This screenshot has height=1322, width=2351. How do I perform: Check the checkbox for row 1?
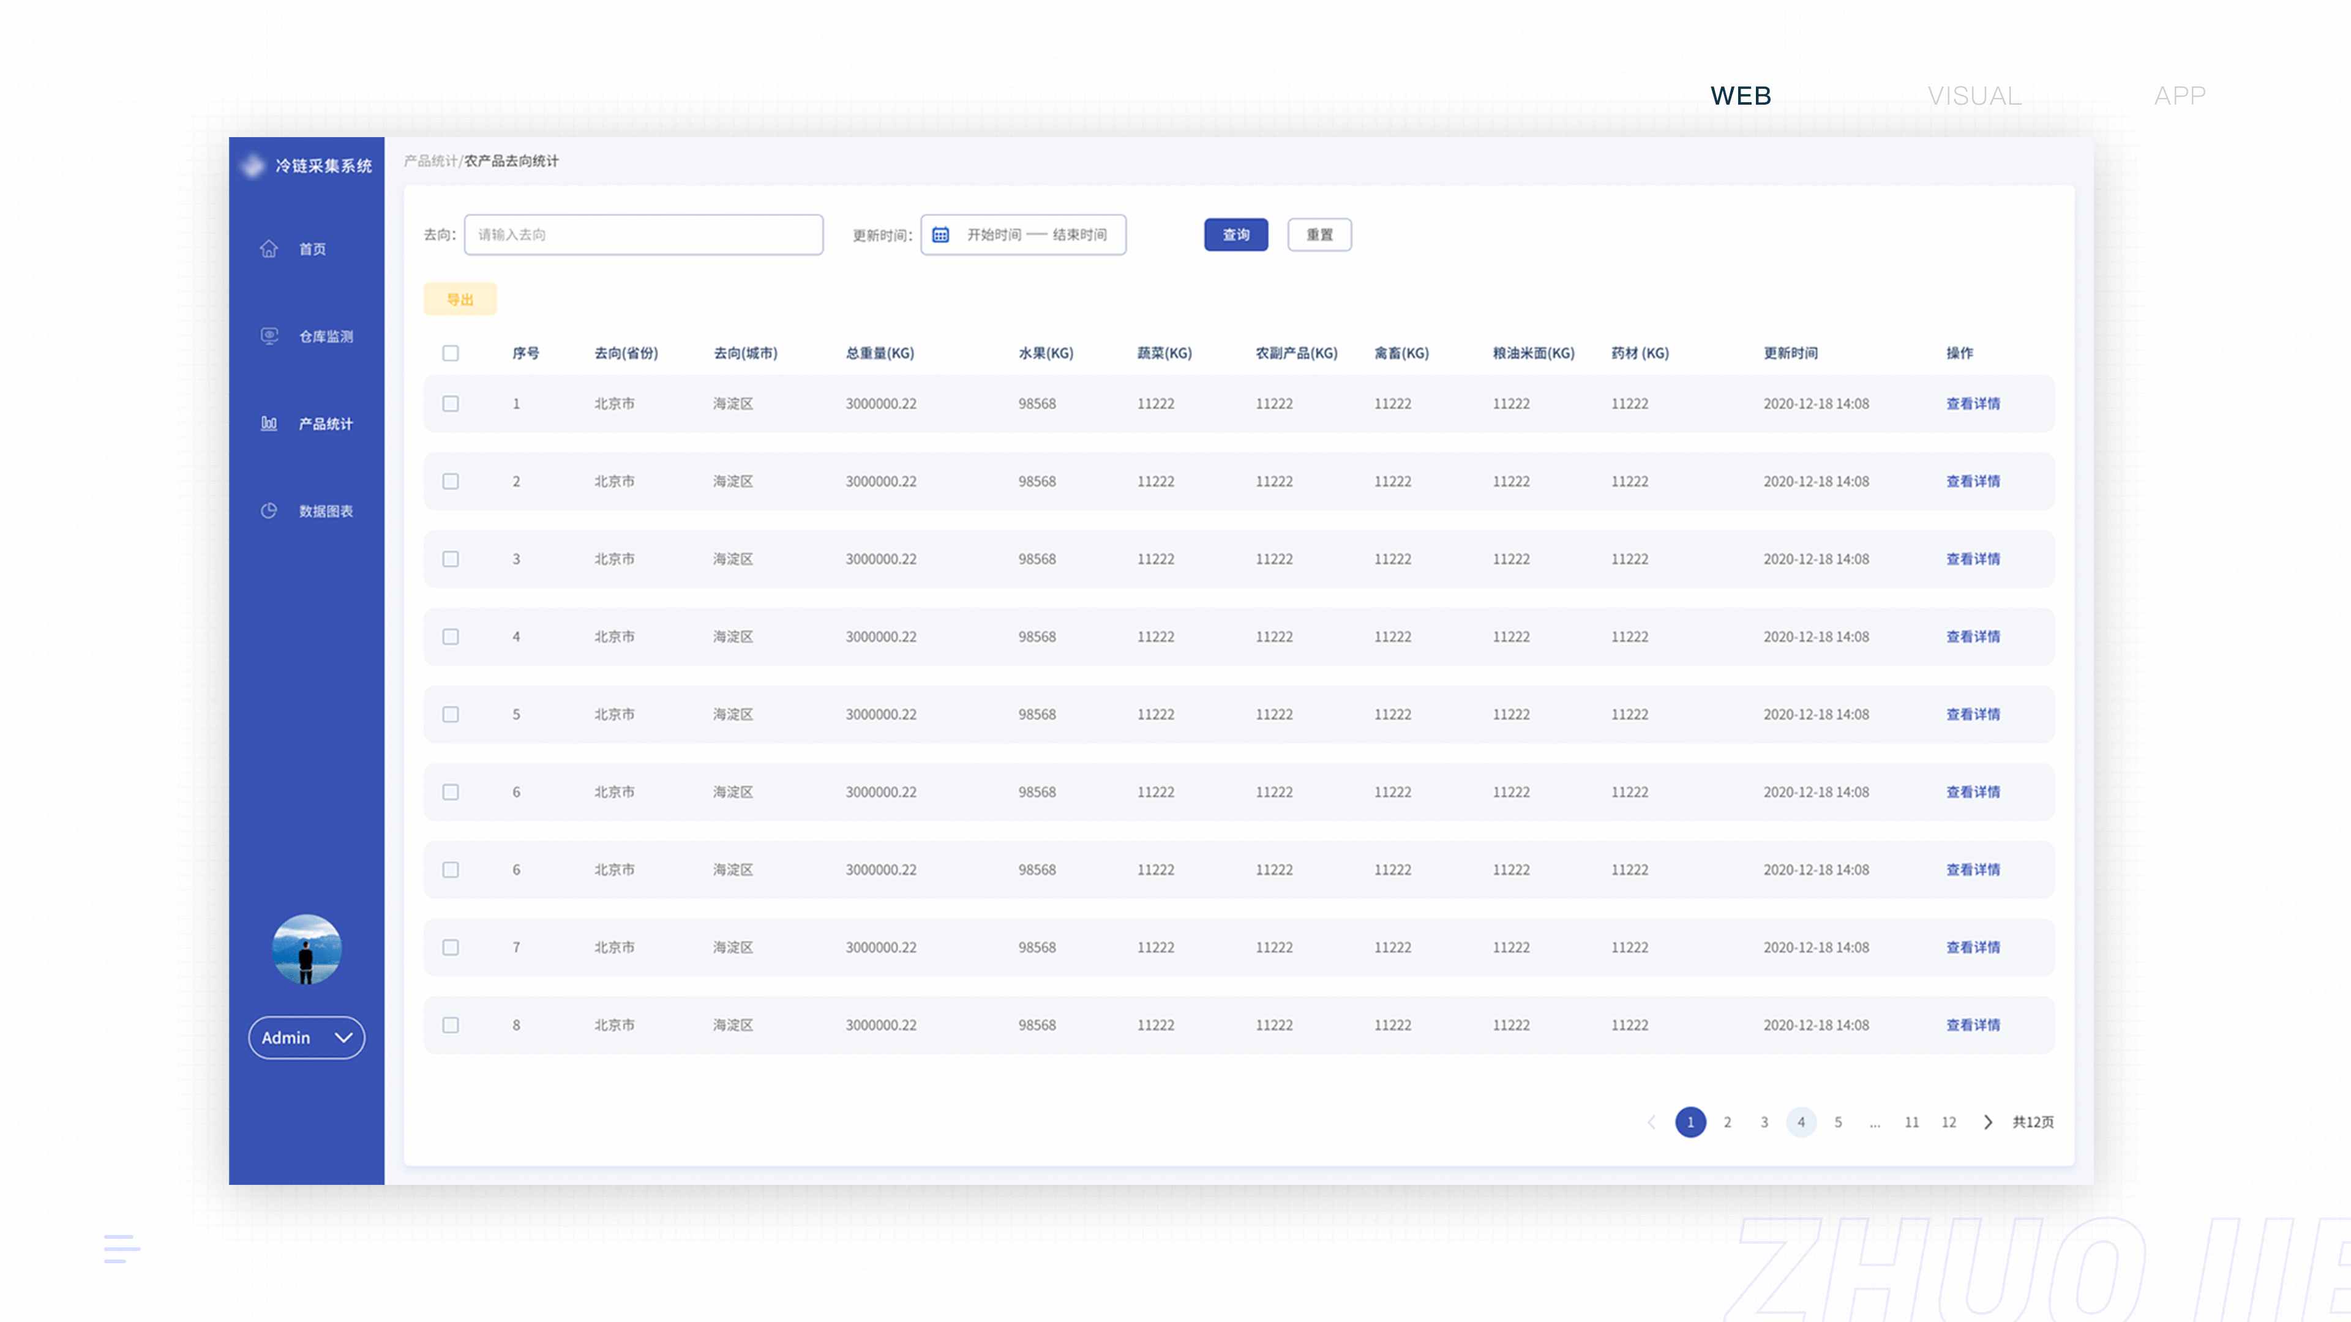[x=450, y=403]
